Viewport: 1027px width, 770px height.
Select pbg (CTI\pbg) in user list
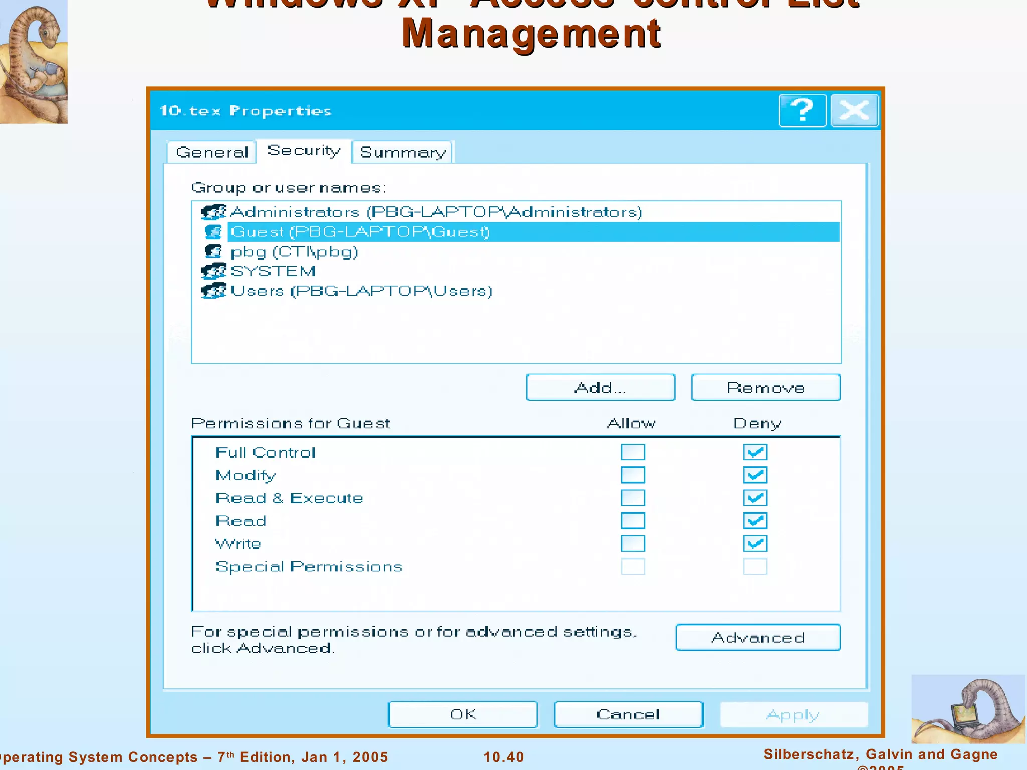coord(294,252)
